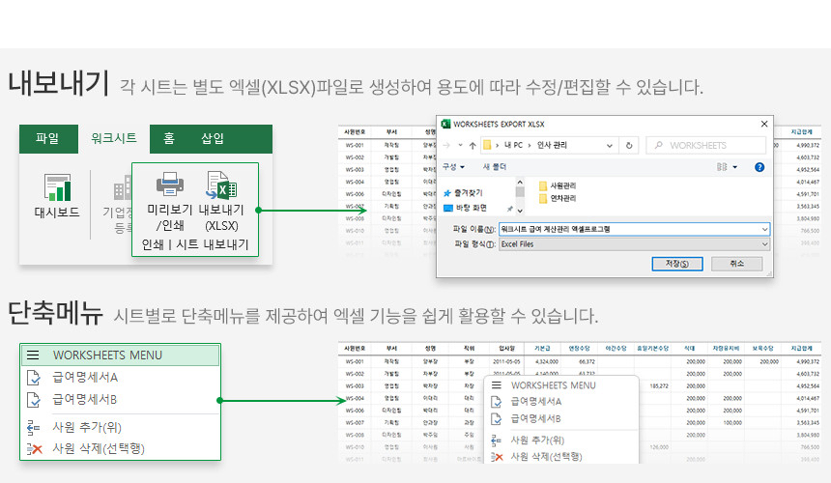
Task: Switch to the 삽입 ribbon tab
Action: (x=213, y=139)
